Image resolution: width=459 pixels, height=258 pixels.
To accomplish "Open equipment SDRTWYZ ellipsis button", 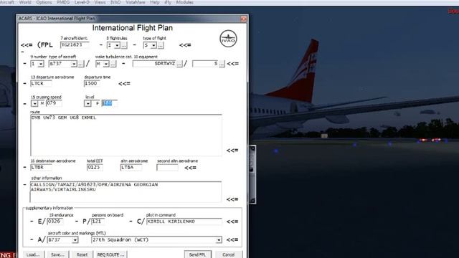I will (179, 64).
